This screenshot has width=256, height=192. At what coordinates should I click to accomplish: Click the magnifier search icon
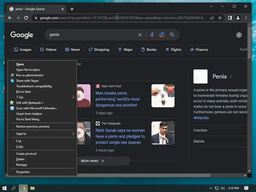pos(172,34)
